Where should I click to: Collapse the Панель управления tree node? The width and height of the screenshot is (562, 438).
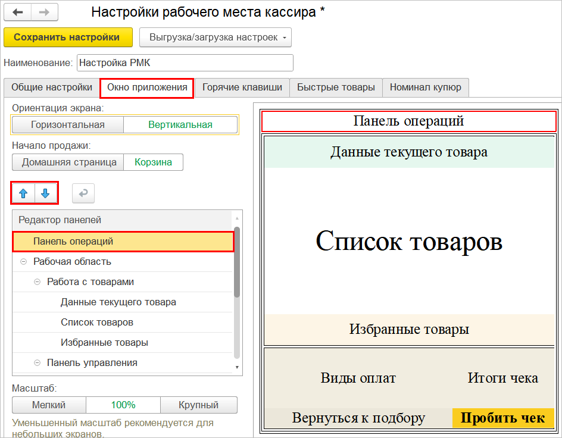coord(37,363)
